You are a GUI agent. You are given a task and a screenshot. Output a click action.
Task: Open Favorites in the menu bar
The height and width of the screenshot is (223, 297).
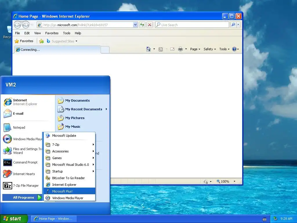(x=52, y=33)
